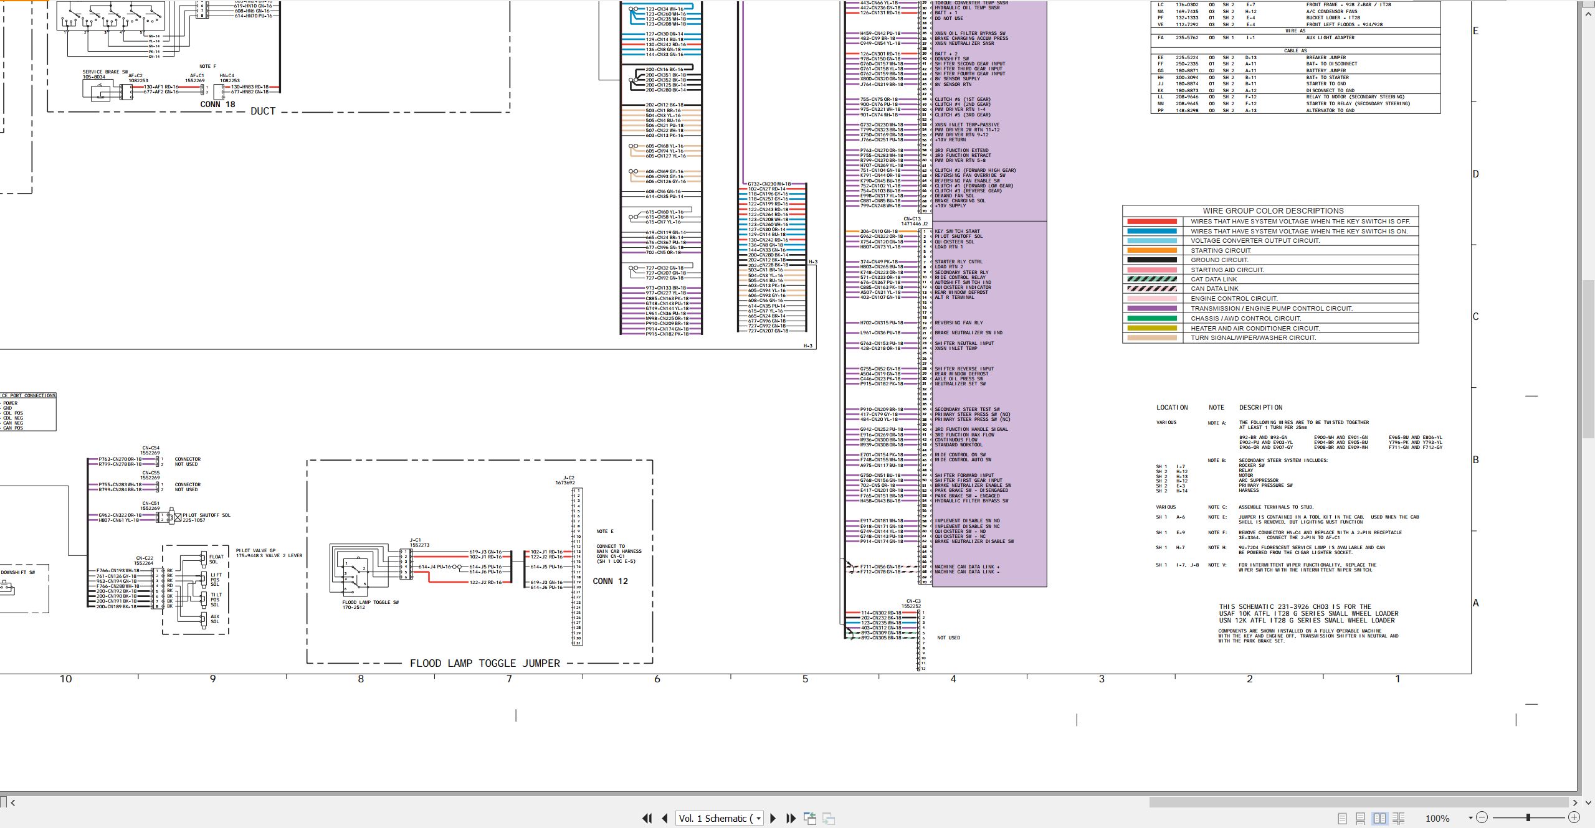
Task: Click the BREAKER JUMPER table row
Action: [x=1295, y=57]
